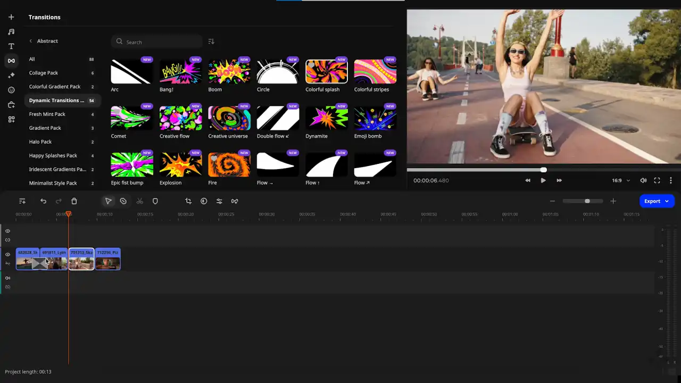Screen dimensions: 681x383
Task: Select the Dynamite transition thumbnail
Action: tap(327, 118)
